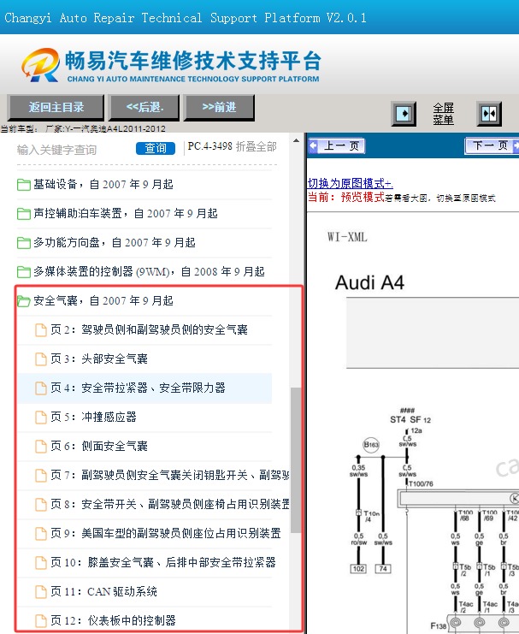Viewport: 519px width, 634px height.
Task: Click the F138 component label
Action: pyautogui.click(x=438, y=626)
